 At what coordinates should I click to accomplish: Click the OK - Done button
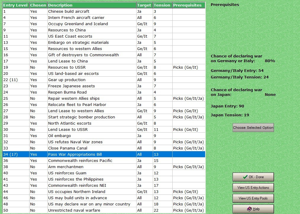[x=253, y=177]
